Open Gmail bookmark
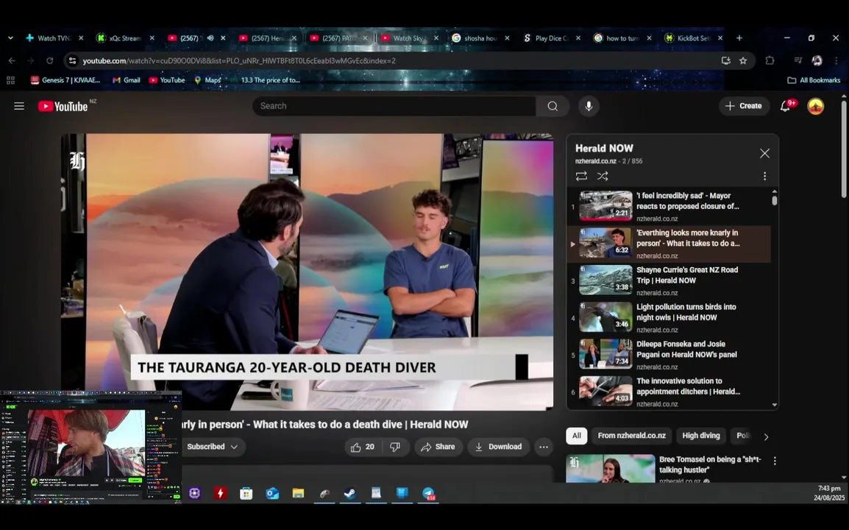Image resolution: width=849 pixels, height=530 pixels. click(x=126, y=80)
